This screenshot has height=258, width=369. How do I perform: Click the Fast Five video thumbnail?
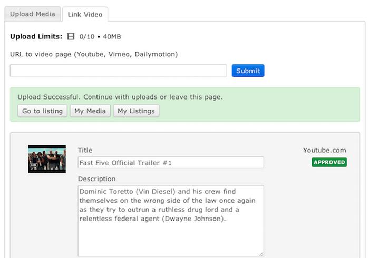pos(47,158)
